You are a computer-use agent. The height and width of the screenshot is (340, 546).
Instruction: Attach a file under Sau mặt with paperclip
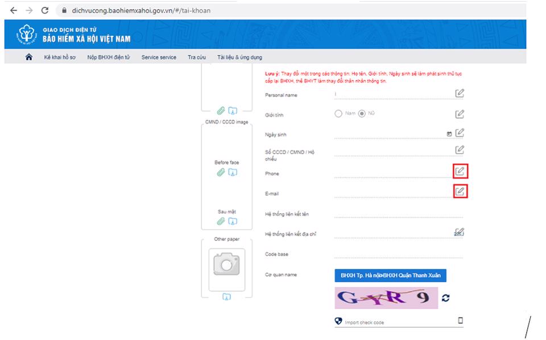click(221, 221)
